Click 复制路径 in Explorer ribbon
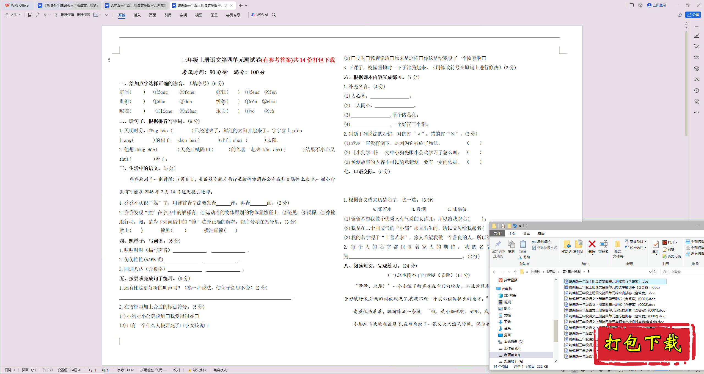704x374 pixels. tap(541, 242)
